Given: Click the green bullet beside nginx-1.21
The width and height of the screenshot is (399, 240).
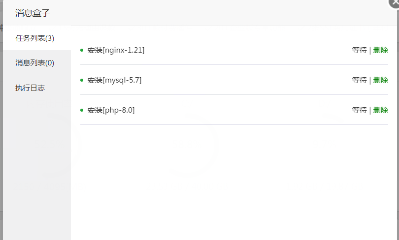Looking at the screenshot, I should [82, 50].
